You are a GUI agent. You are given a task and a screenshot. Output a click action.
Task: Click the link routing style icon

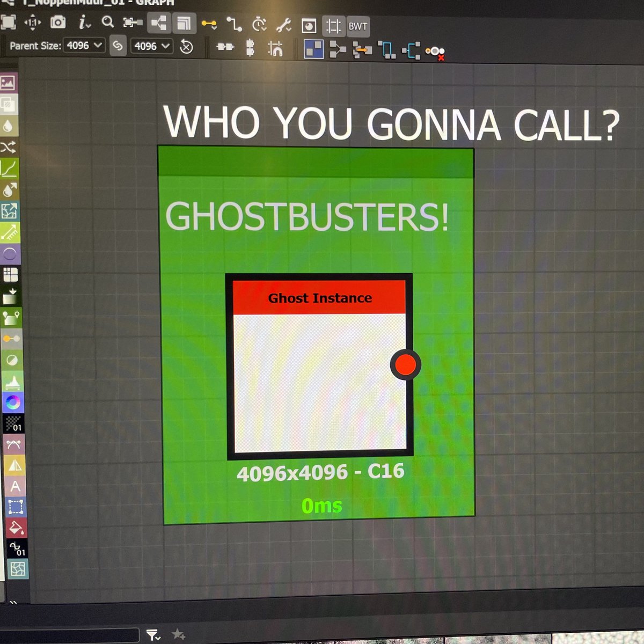tap(234, 24)
